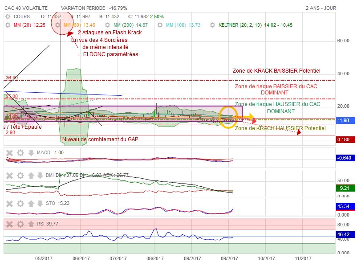The image size is (357, 266).
Task: Click the 10/2017 date axis label
Action: pos(266,258)
